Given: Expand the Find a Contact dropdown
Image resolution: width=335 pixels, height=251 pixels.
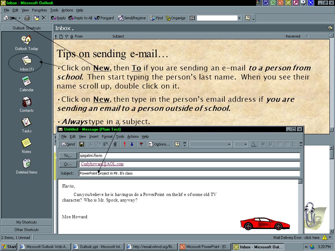Looking at the screenshot, I should (x=239, y=18).
